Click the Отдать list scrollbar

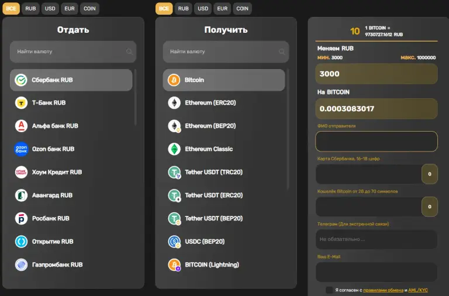135,98
